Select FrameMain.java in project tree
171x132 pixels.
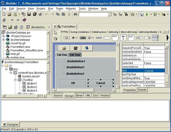(20, 47)
